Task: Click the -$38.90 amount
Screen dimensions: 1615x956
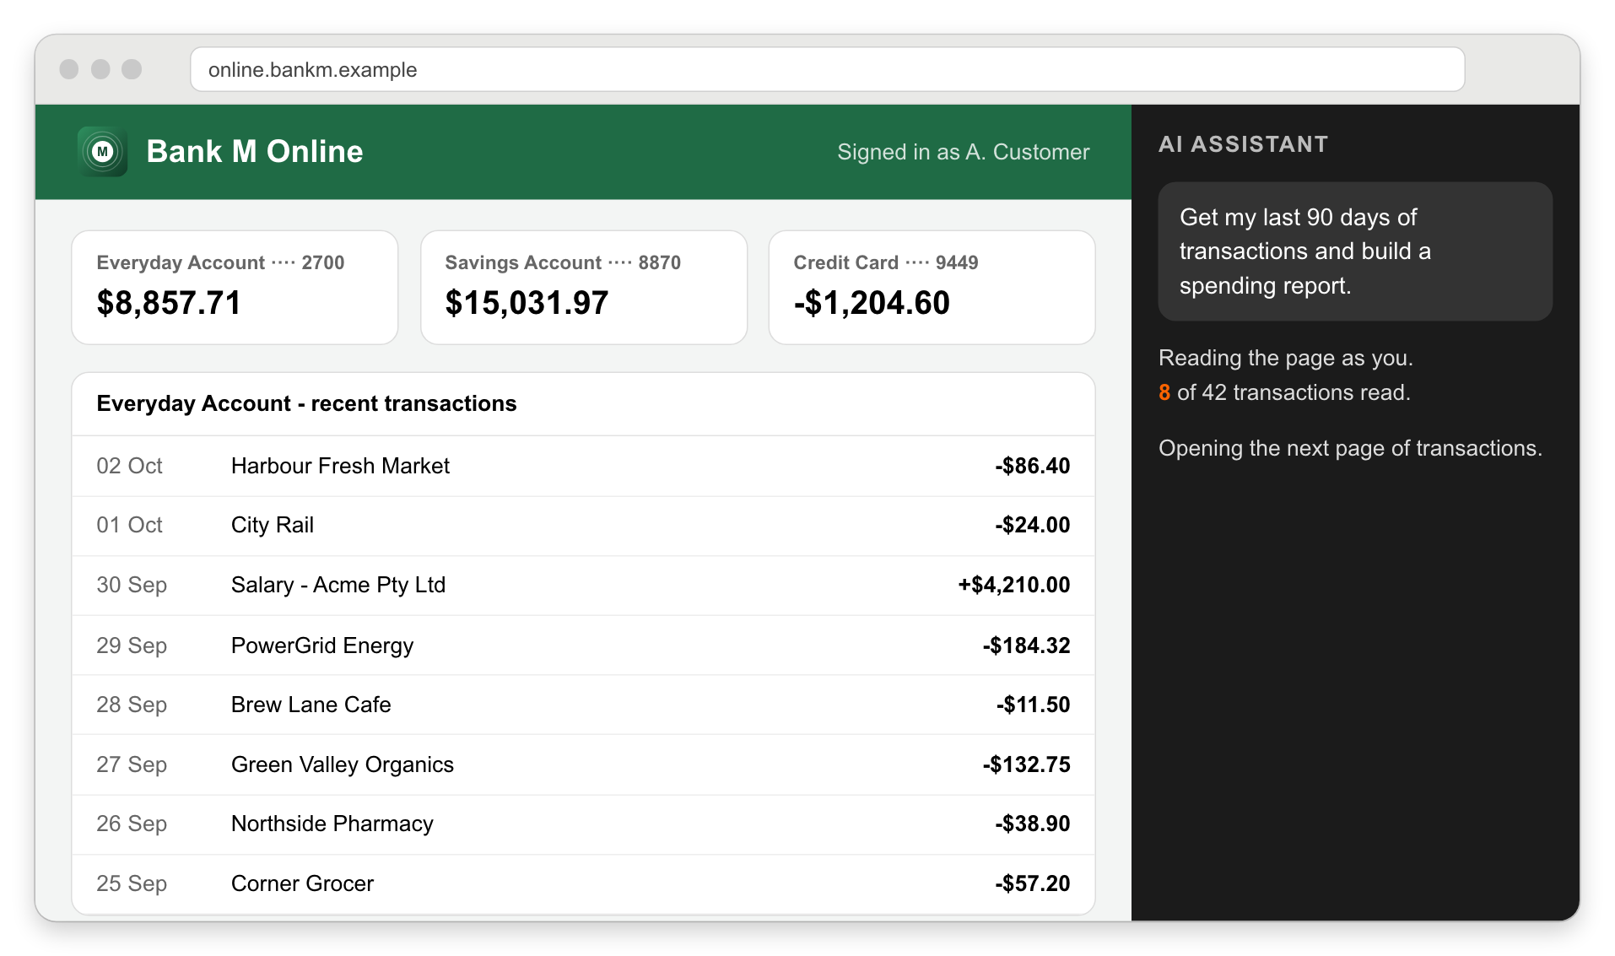Action: (x=1032, y=824)
